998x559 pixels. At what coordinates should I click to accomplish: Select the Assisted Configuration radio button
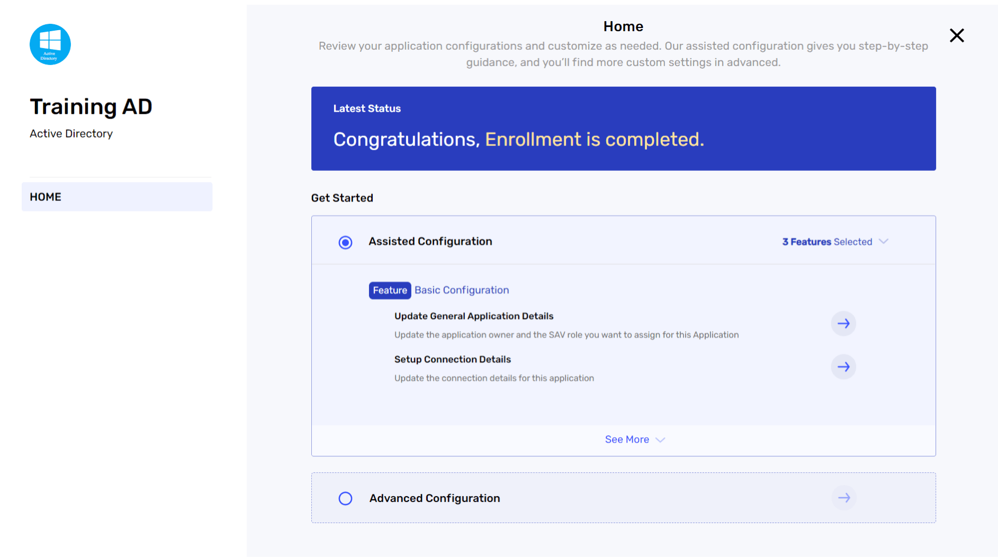click(x=345, y=242)
